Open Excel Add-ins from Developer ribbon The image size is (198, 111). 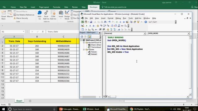46,15
